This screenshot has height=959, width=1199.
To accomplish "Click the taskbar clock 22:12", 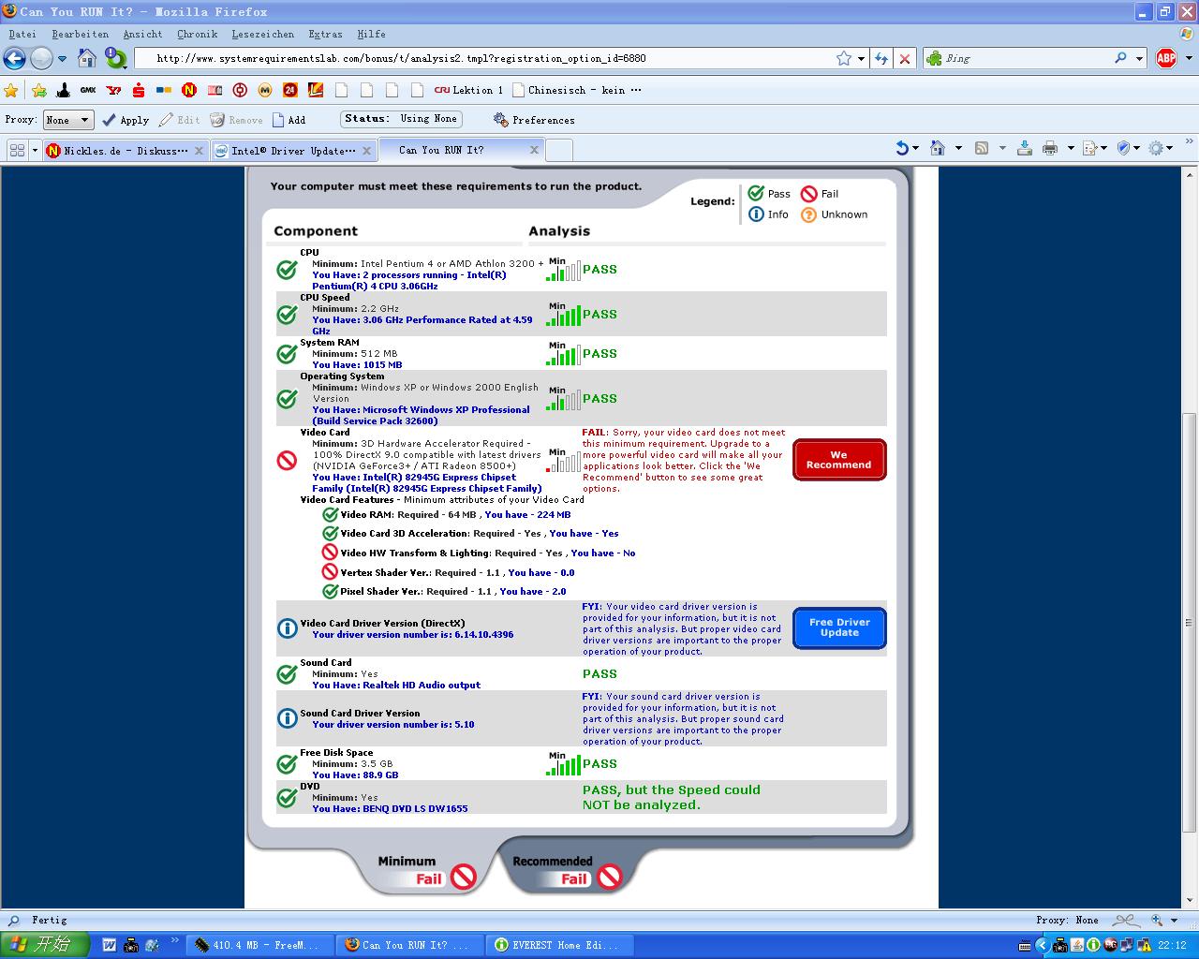I will pyautogui.click(x=1171, y=945).
